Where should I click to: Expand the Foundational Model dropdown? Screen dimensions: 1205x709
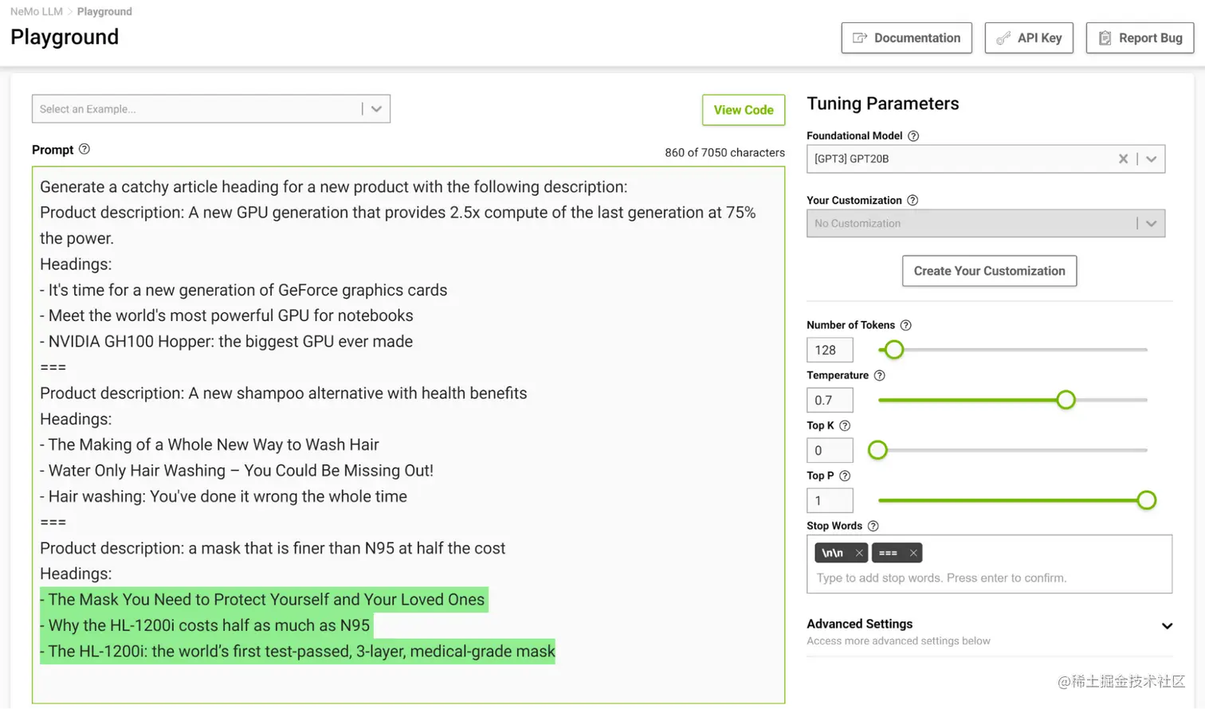click(1151, 158)
